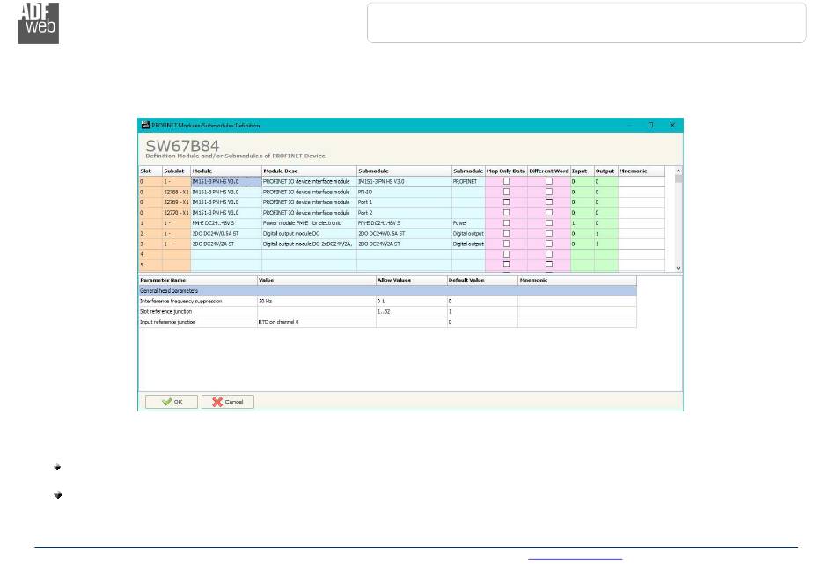The image size is (836, 575).
Task: Click the Input column header
Action: (583, 171)
